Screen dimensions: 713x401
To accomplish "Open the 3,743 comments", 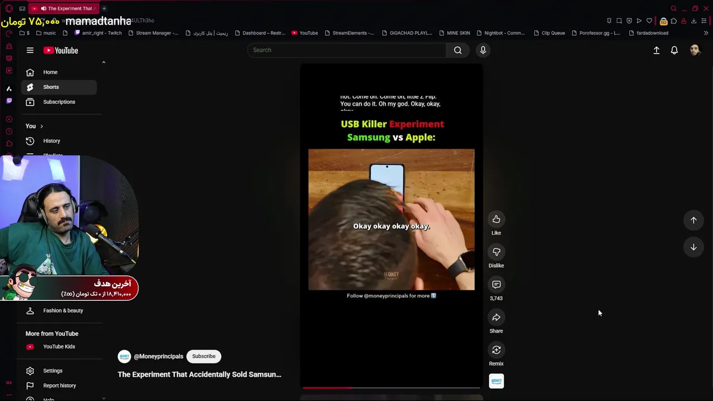I will pos(496,285).
